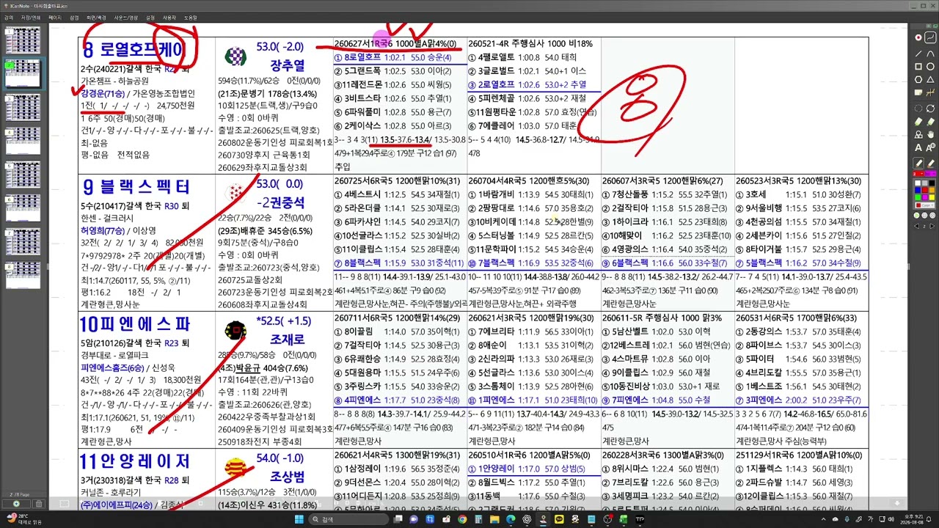Pick the arc curve drawing tool

[931, 52]
